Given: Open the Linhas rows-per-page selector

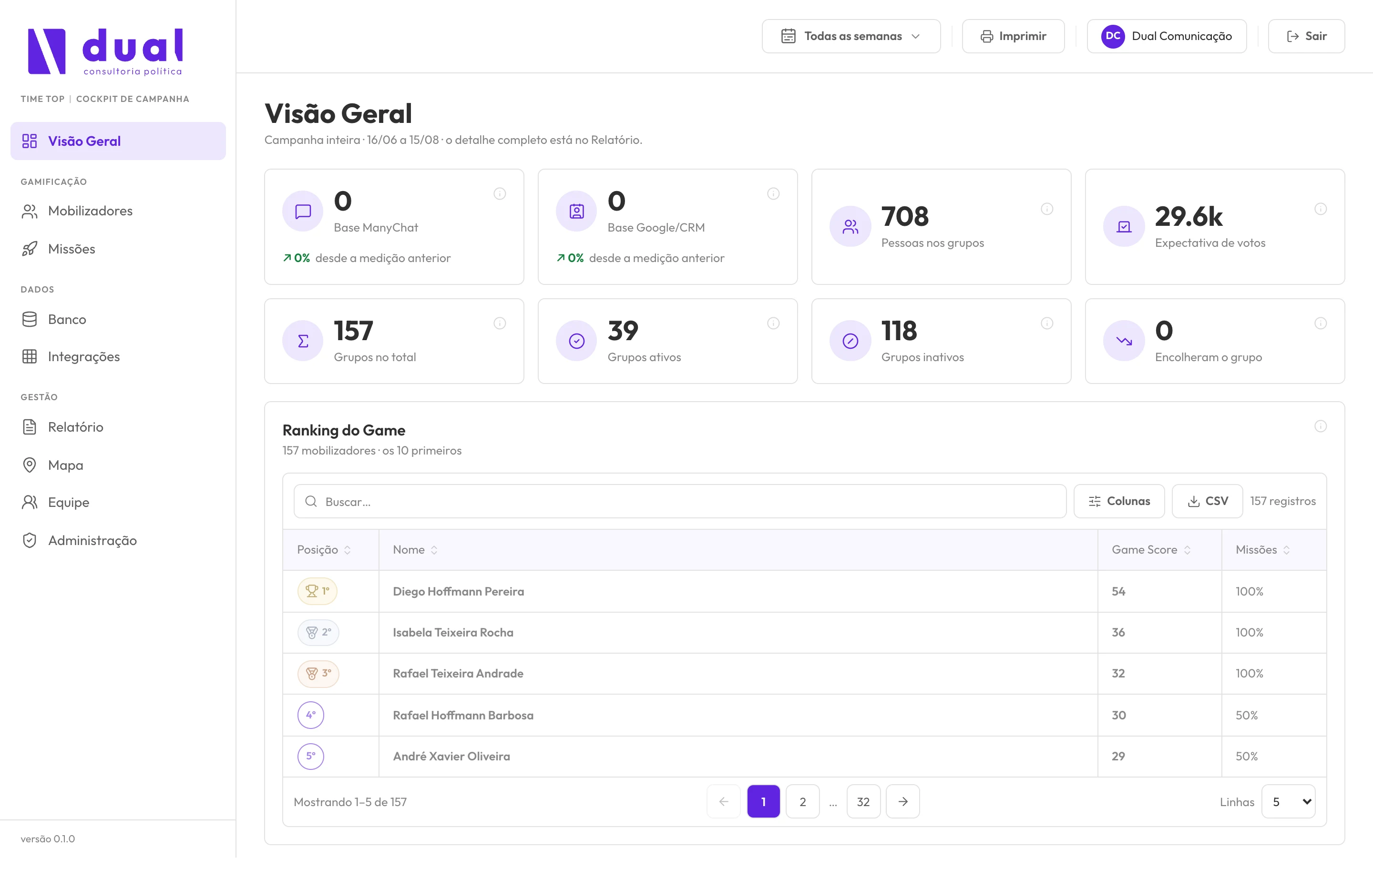Looking at the screenshot, I should 1288,802.
